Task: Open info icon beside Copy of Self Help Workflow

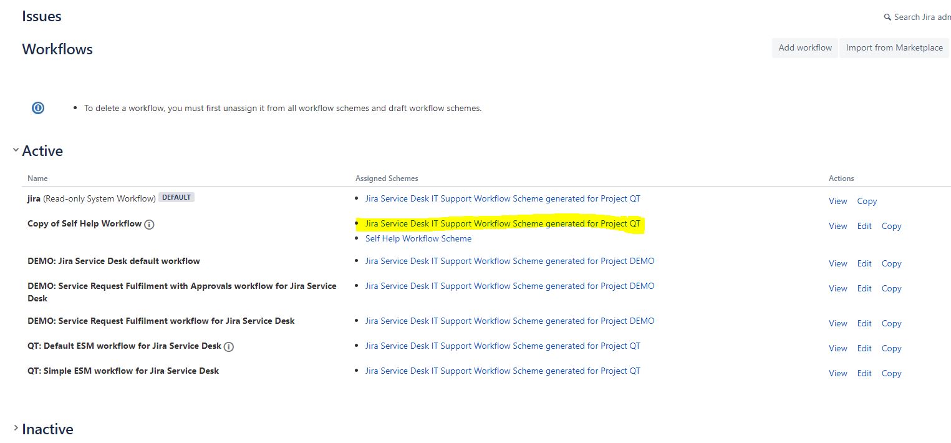Action: click(x=149, y=225)
